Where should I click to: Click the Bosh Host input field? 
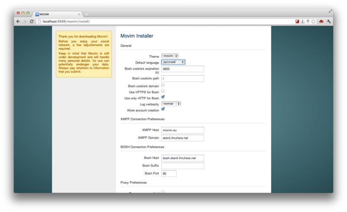click(183, 158)
